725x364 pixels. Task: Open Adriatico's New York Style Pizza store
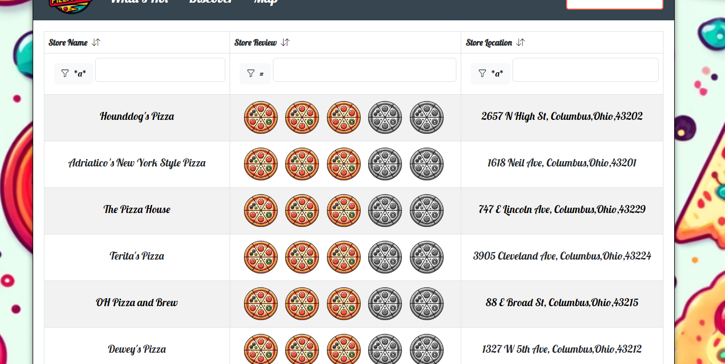(137, 163)
